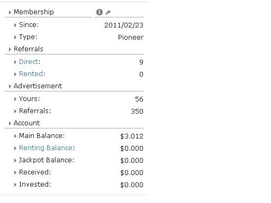Click the arrow next to Jackpot Balance
Screen dimensions: 271x203
click(15, 160)
